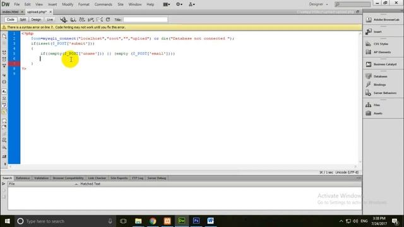Open the AP Elements panel

click(378, 52)
